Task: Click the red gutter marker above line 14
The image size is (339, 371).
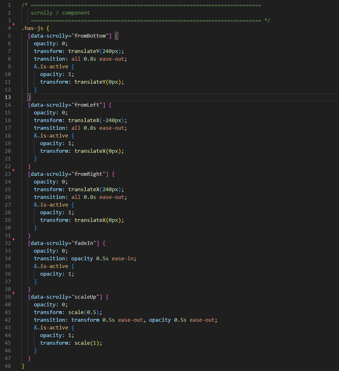Action: (x=14, y=101)
